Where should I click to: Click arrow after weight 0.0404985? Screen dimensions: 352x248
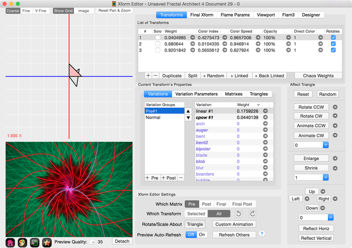click(x=193, y=37)
